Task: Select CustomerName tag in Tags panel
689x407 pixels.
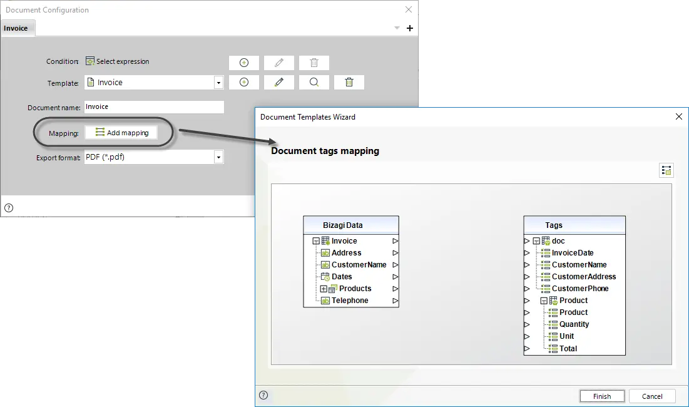Action: (x=579, y=265)
